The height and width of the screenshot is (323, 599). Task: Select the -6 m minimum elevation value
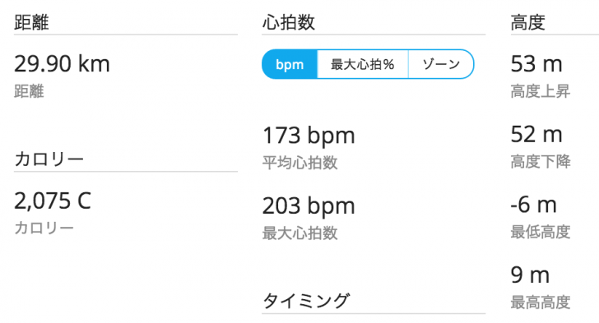[x=533, y=205]
